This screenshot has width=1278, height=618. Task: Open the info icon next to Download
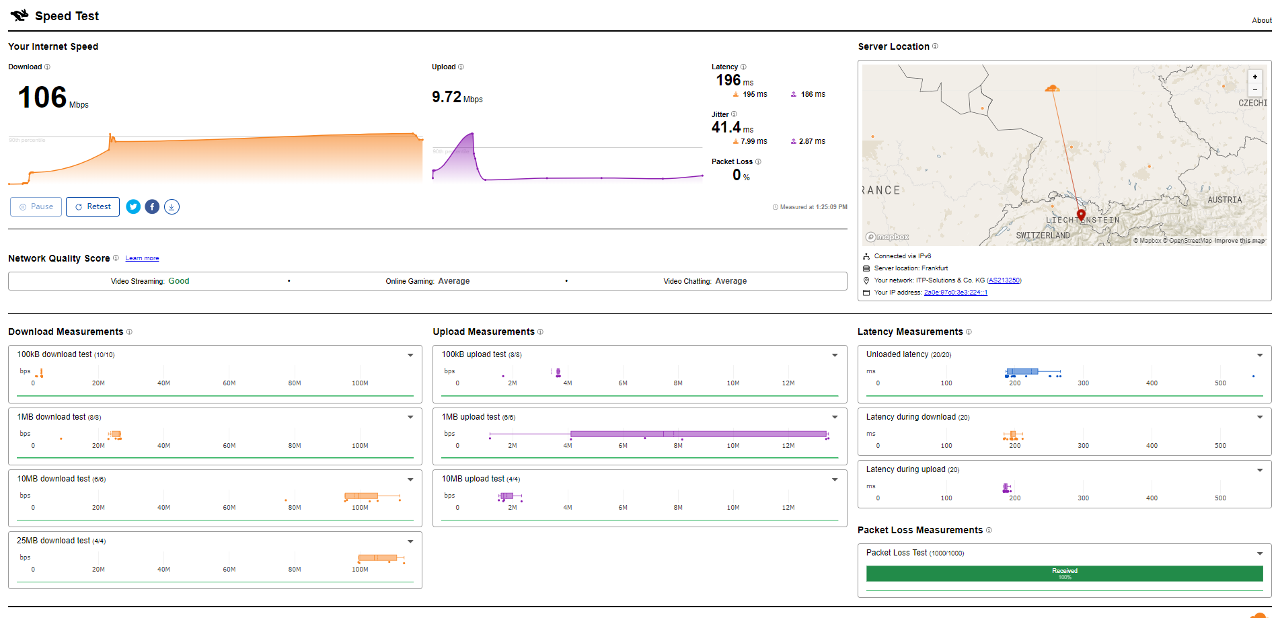pyautogui.click(x=47, y=67)
